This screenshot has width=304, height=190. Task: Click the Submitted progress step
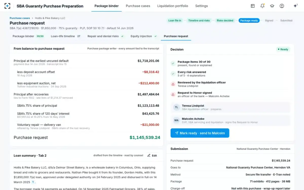point(286,21)
